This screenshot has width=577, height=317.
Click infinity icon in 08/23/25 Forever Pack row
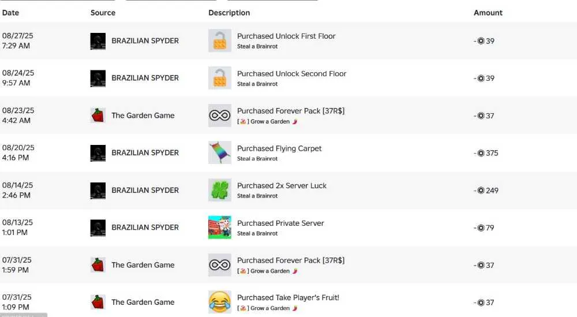(x=220, y=115)
